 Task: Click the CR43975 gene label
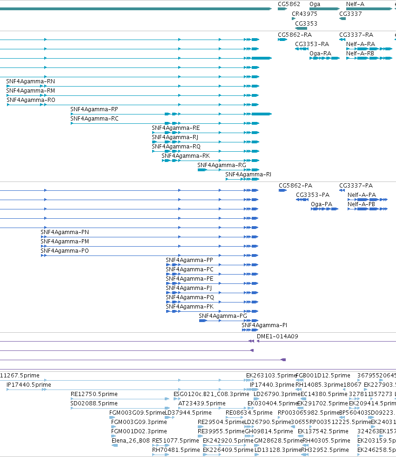pyautogui.click(x=304, y=13)
